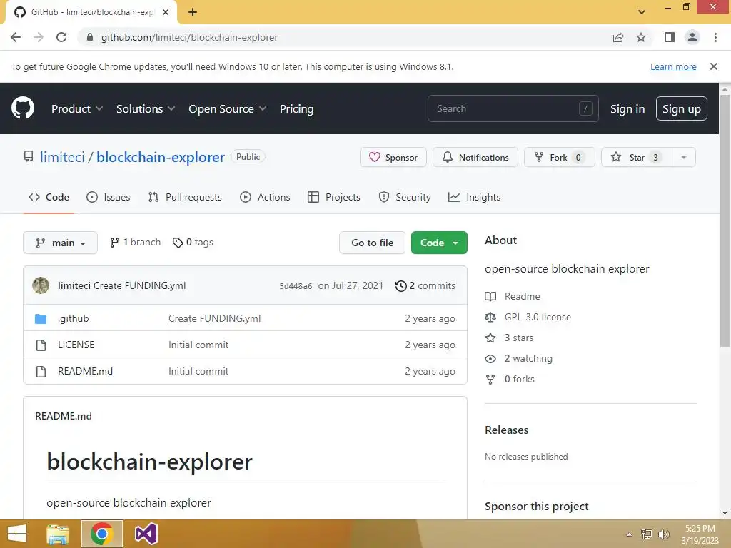The width and height of the screenshot is (731, 548).
Task: Click Notifications button
Action: (x=475, y=158)
